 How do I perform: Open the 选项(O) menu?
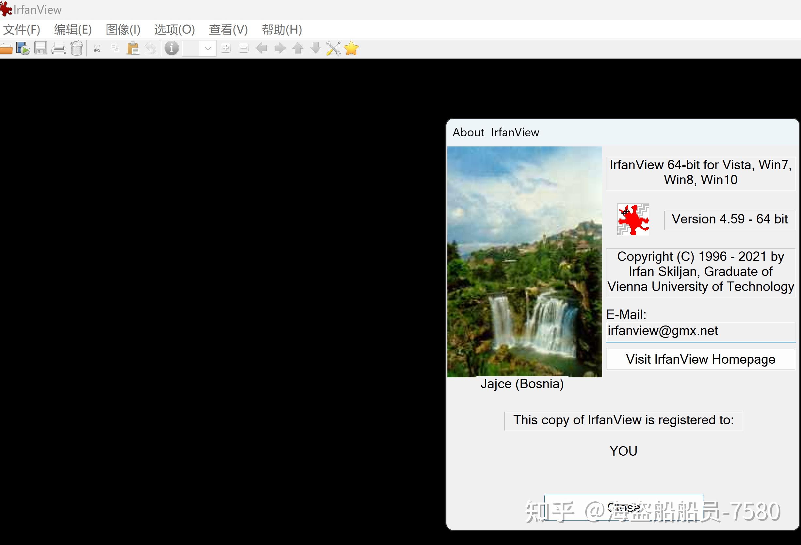tap(174, 30)
